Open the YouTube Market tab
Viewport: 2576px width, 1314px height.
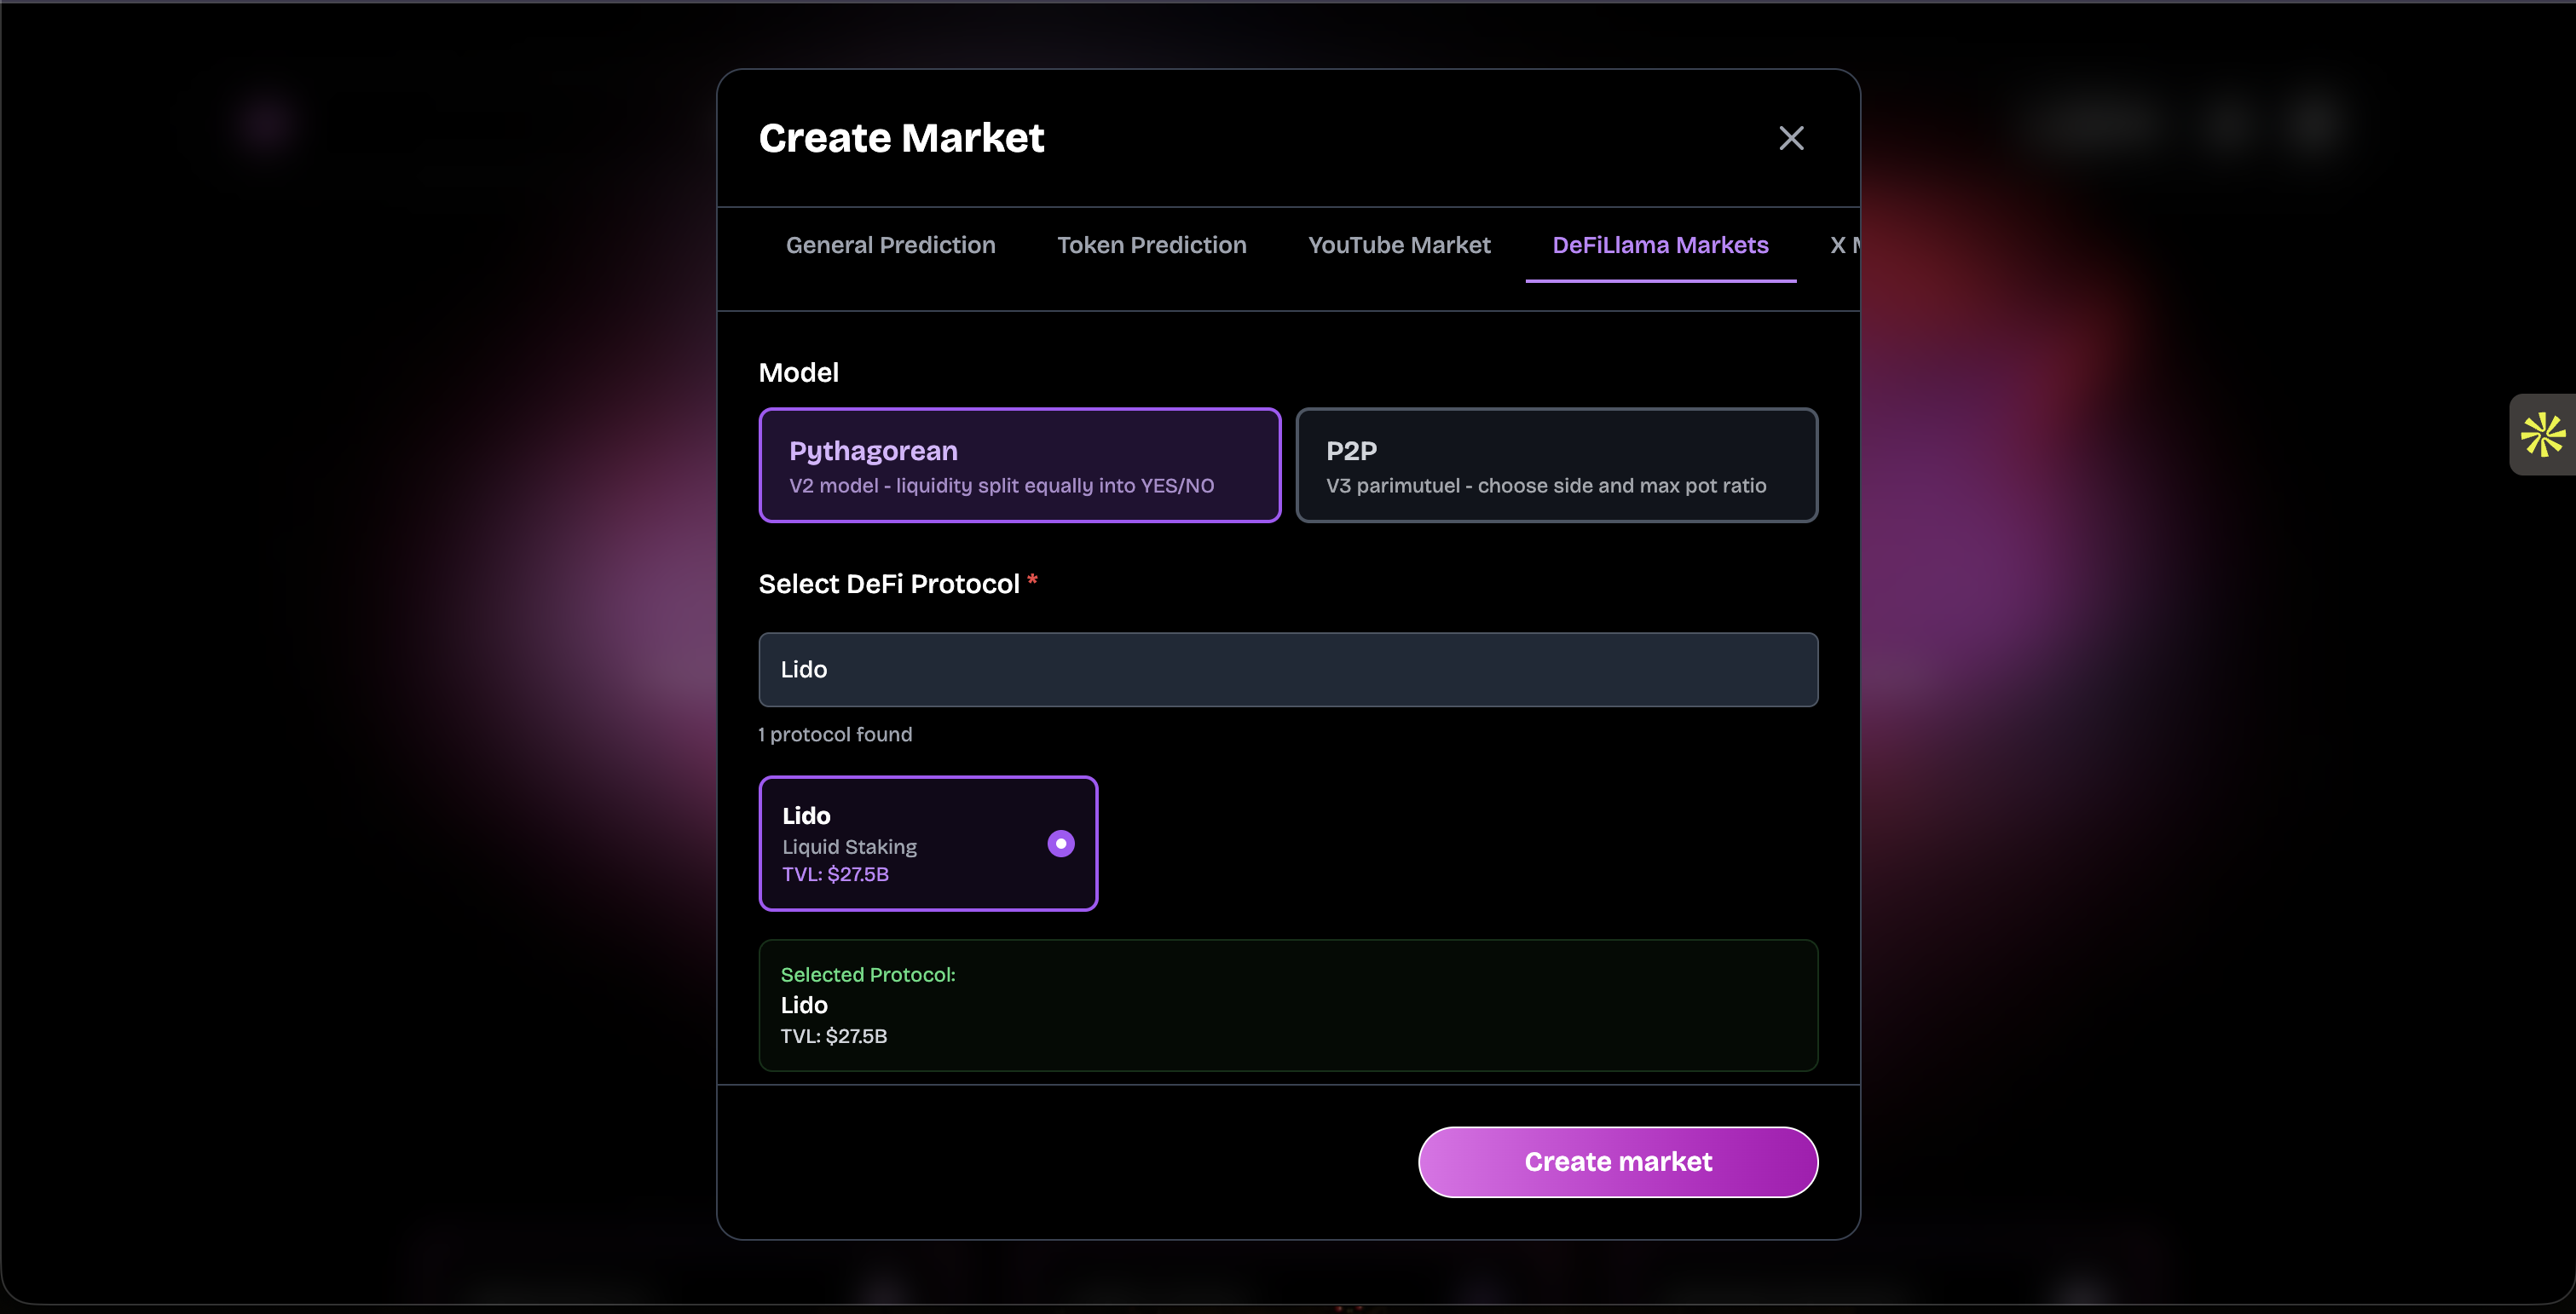point(1398,245)
